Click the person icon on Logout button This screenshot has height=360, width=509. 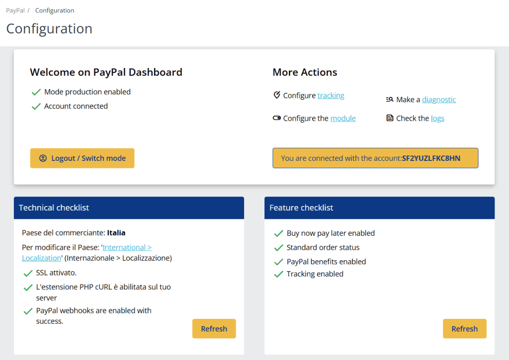coord(42,158)
